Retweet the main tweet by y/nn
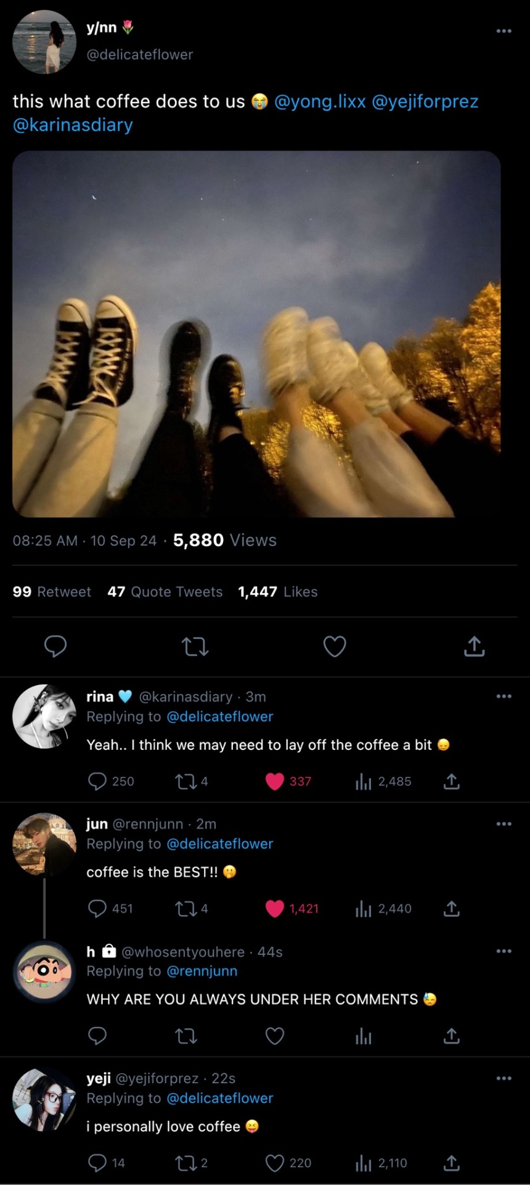 point(195,646)
